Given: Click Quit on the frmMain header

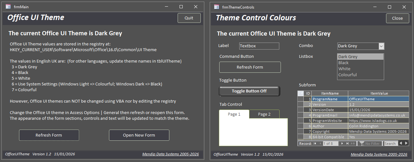Looking at the screenshot, I should pos(189,18).
